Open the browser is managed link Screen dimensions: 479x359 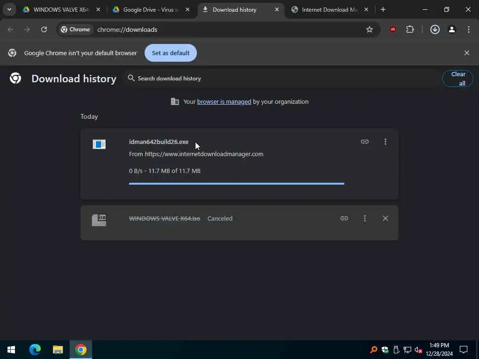(x=224, y=101)
